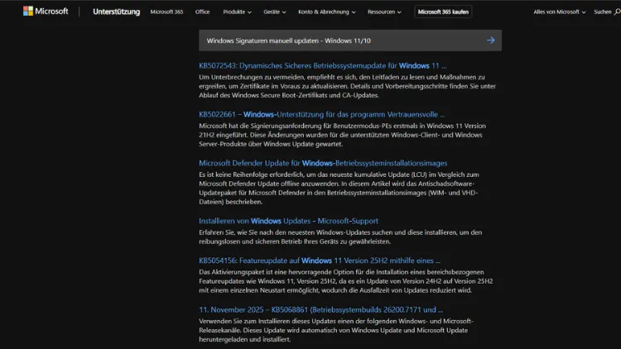The image size is (621, 349).
Task: Expand Alles von Microsoft dropdown
Action: coord(559,12)
